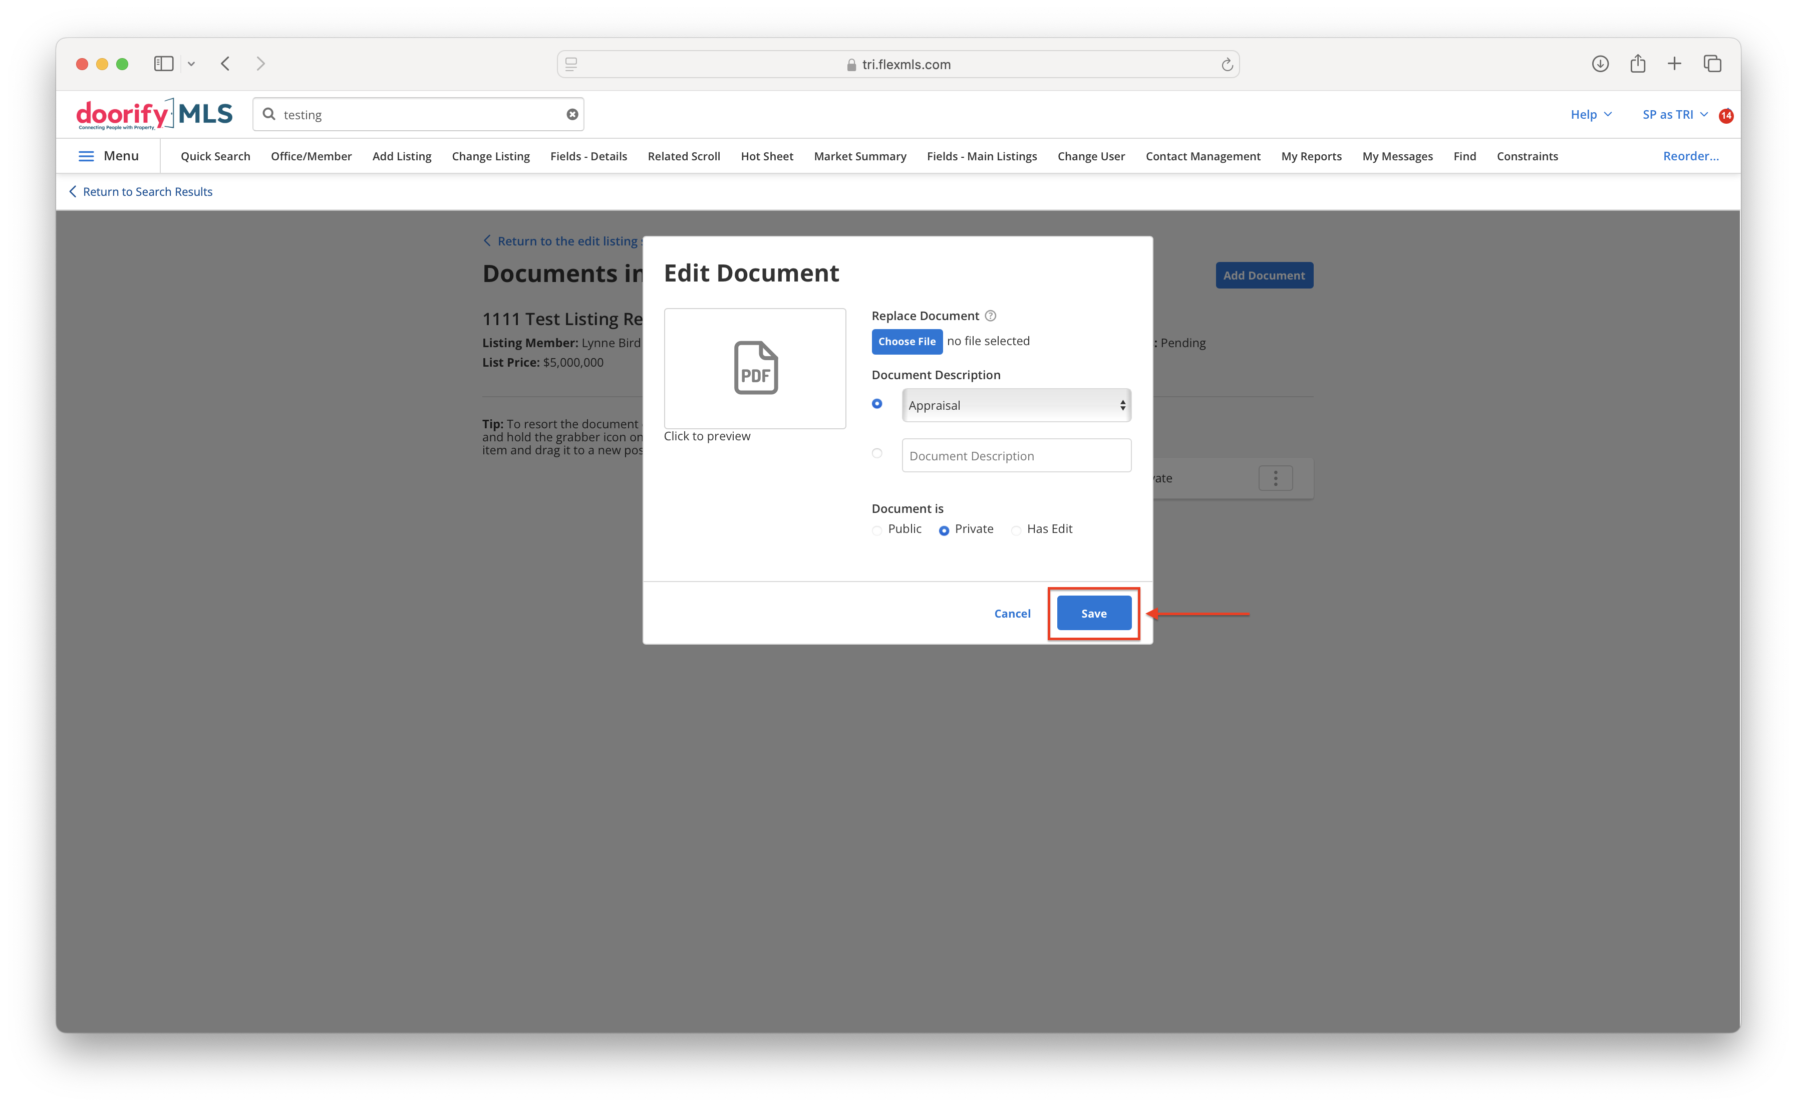The width and height of the screenshot is (1797, 1107).
Task: Expand the SP as TRI user dropdown
Action: 1675,114
